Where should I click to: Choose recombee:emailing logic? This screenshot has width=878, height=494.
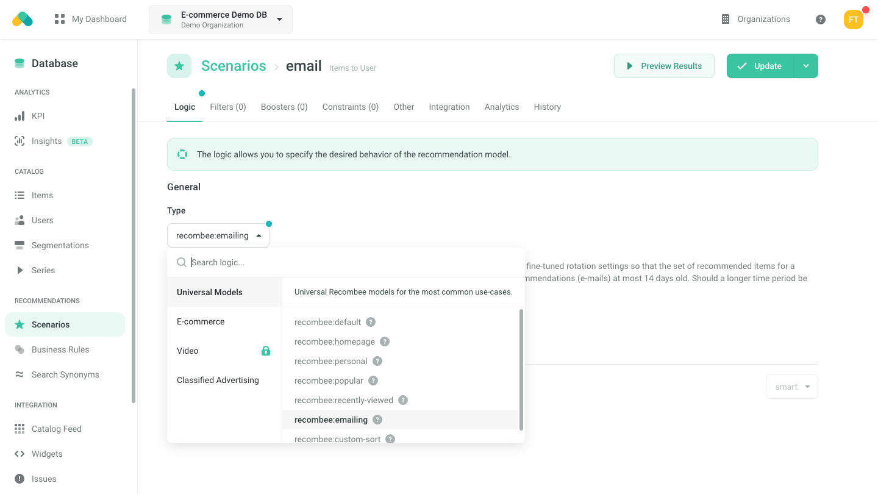(x=400, y=420)
